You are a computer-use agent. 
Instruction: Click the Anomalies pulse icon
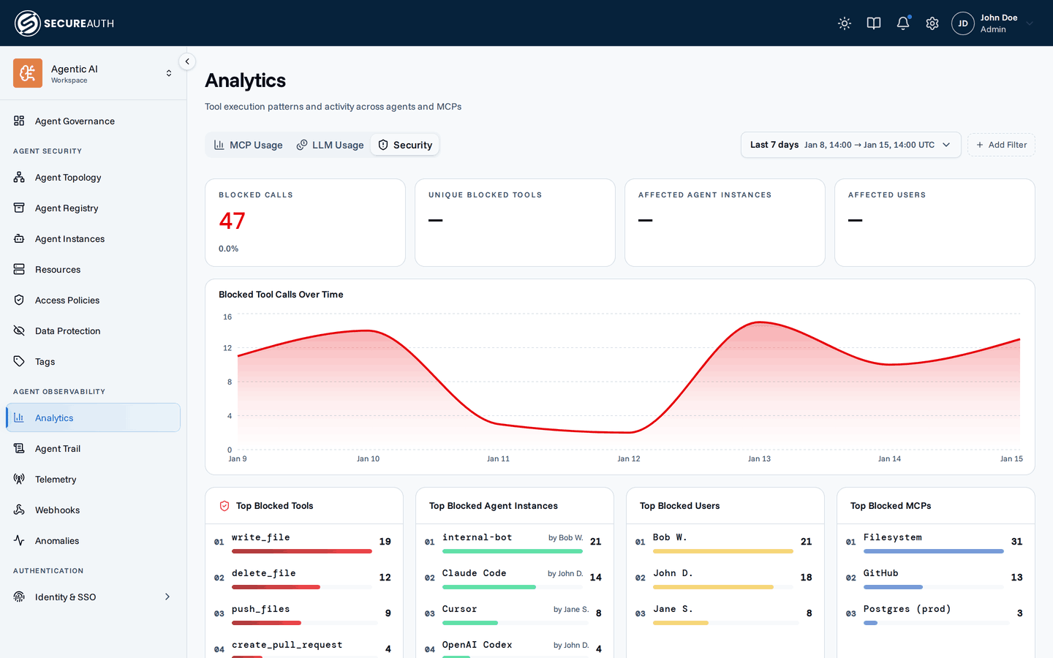click(19, 540)
